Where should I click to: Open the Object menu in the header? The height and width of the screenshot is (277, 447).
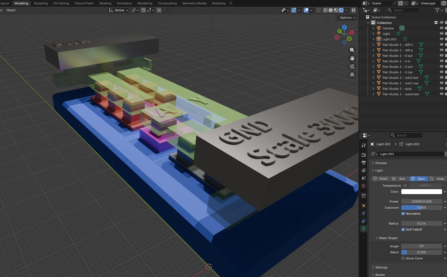tap(11, 10)
